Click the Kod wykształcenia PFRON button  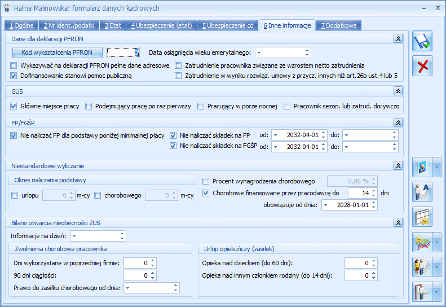click(x=57, y=52)
